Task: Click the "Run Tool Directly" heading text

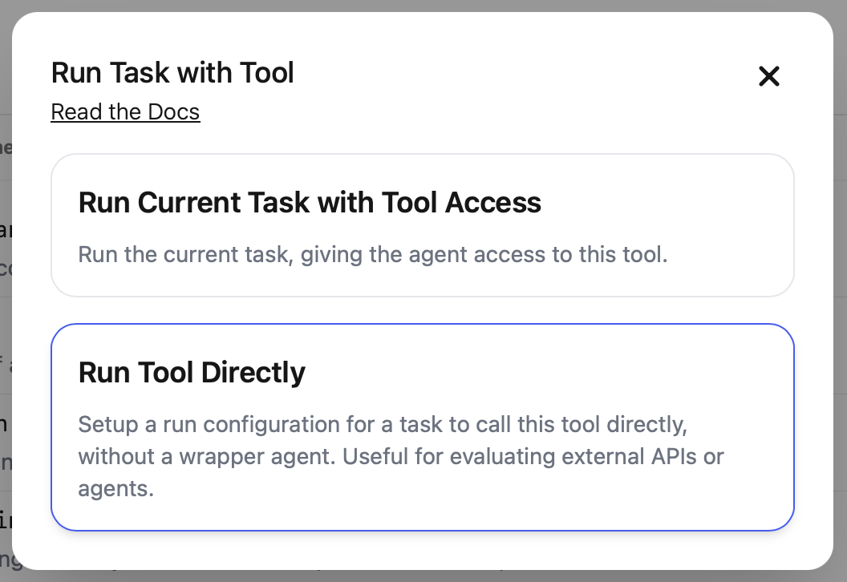Action: coord(192,373)
